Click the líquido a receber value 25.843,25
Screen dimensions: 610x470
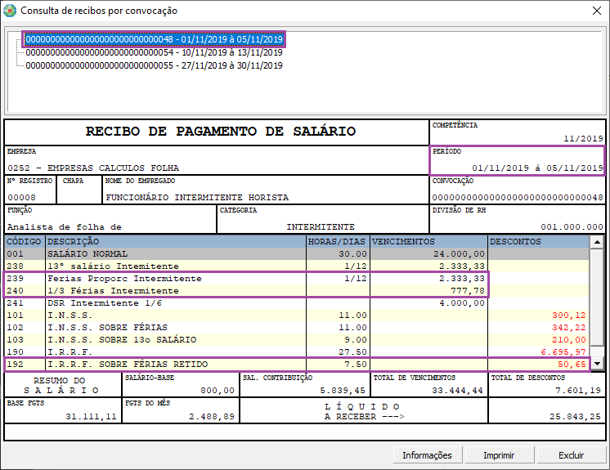pos(575,417)
